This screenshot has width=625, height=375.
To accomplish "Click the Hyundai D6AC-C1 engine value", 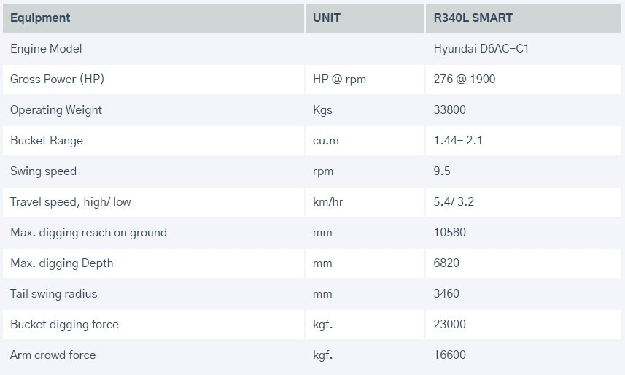I will [475, 49].
